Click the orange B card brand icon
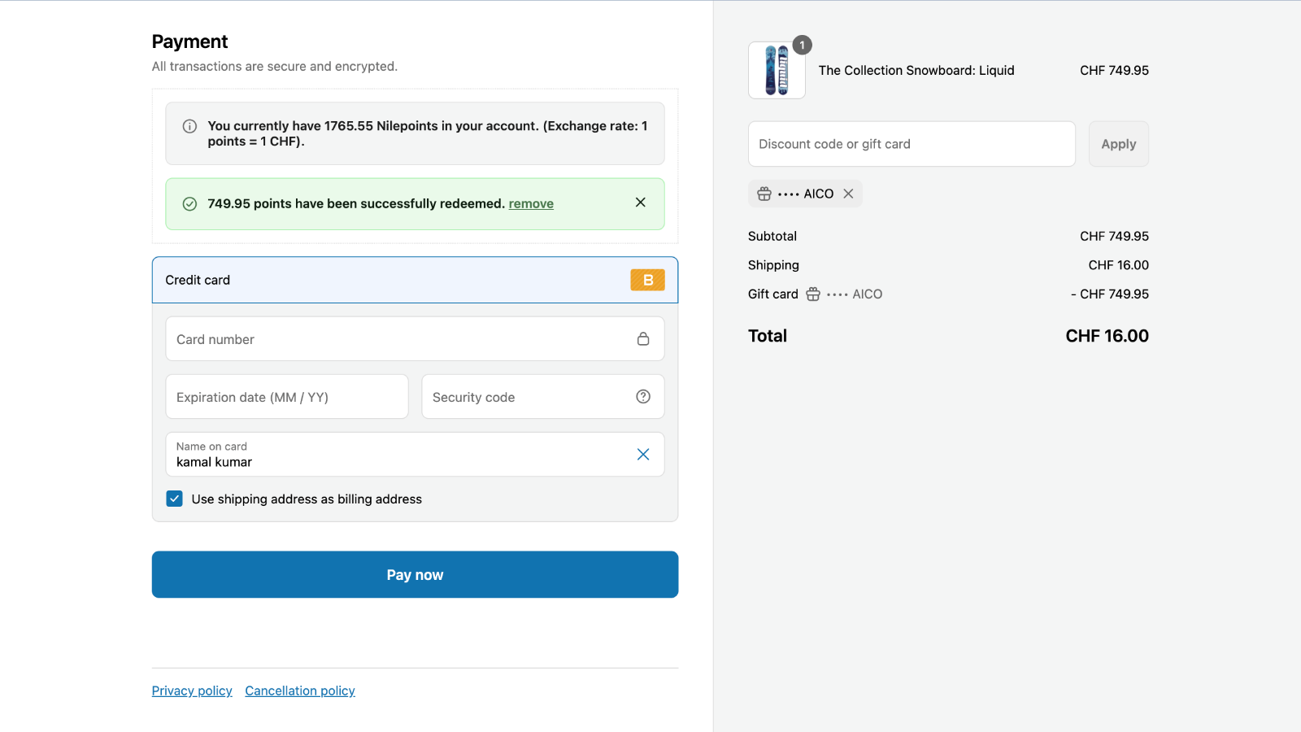The width and height of the screenshot is (1301, 732). click(648, 280)
